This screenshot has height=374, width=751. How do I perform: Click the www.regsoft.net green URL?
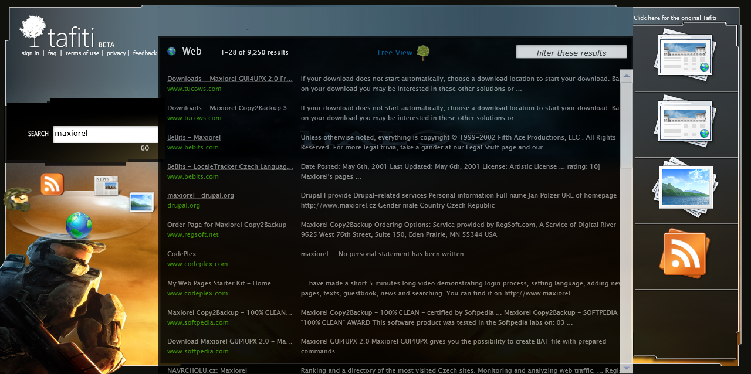(192, 235)
